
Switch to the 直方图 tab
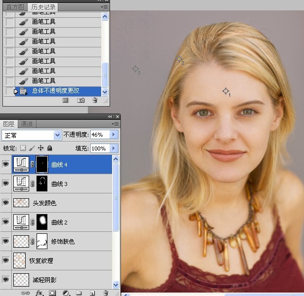point(14,7)
